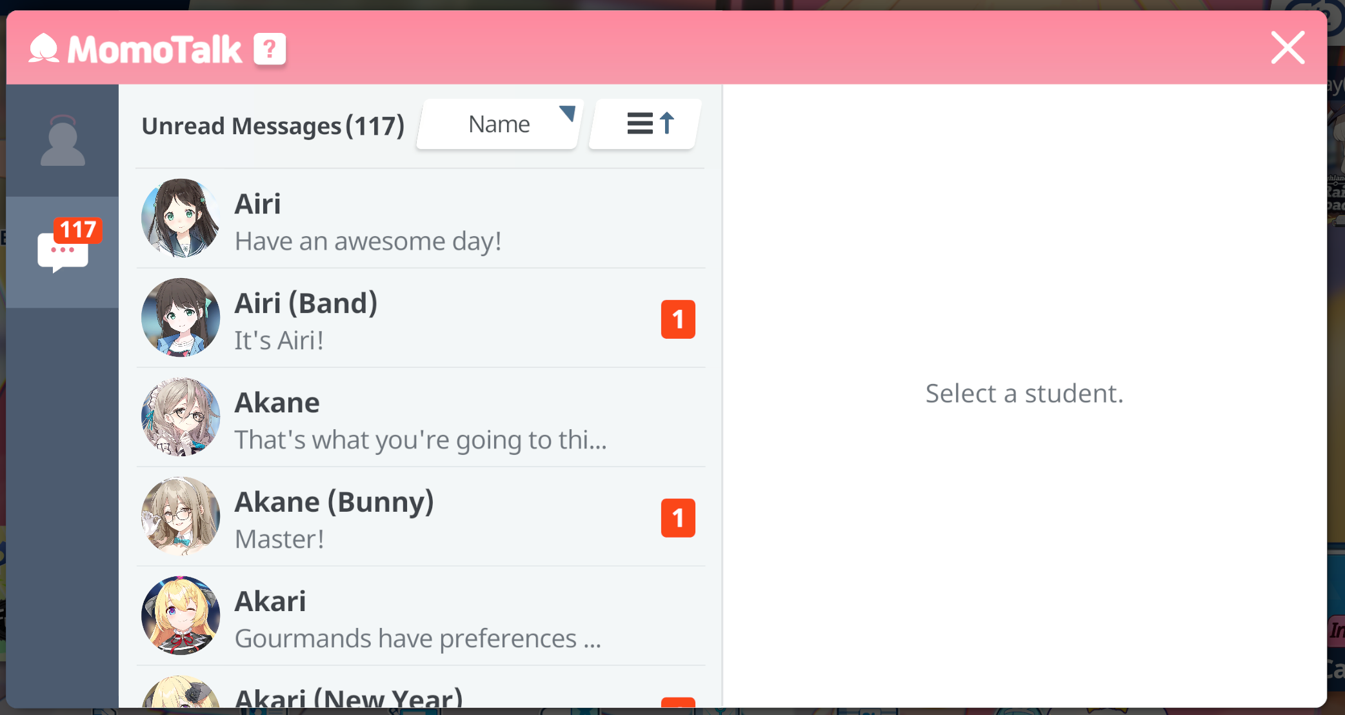Select Akane (Bunny) avatar thumbnail
The image size is (1345, 715).
click(181, 516)
